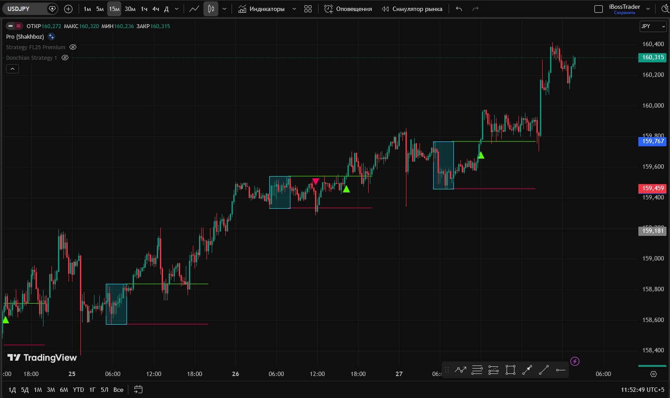Open chart settings hexagon icon
The image size is (670, 398).
coord(653,374)
